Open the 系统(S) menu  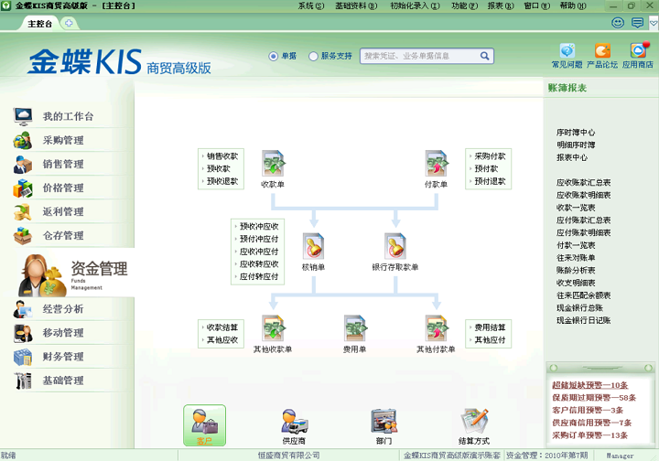pos(311,5)
